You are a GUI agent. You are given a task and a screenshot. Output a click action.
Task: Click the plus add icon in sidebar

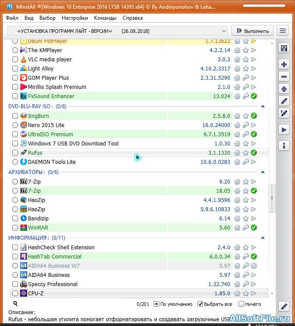tap(284, 64)
